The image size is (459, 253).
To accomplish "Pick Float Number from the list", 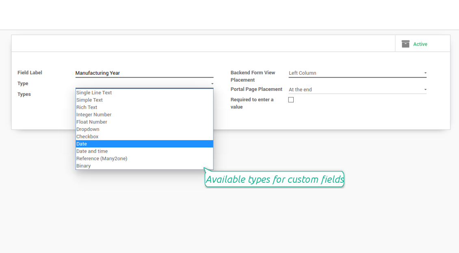I will point(144,122).
